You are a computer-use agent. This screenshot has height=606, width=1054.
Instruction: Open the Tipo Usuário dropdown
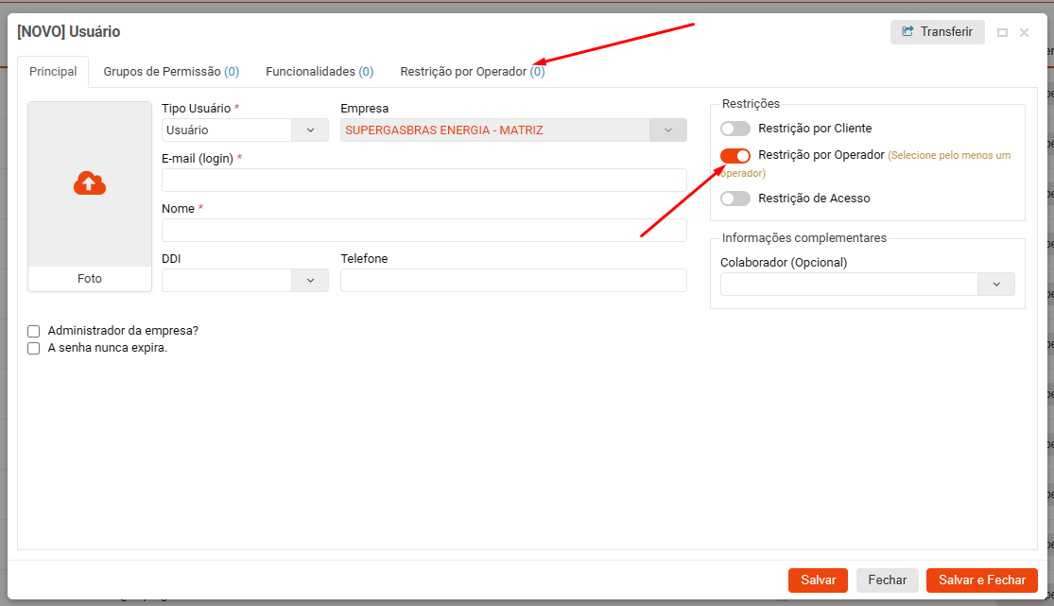point(310,130)
